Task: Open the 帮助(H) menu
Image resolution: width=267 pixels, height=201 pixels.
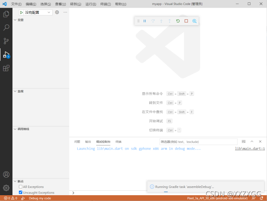Action: 121,4
